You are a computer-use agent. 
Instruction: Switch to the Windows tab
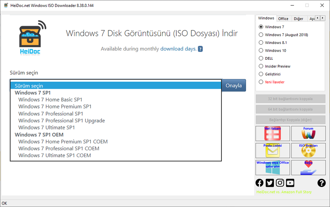tap(266, 18)
